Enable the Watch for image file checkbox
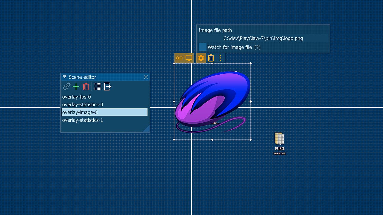This screenshot has height=215, width=383. point(203,47)
